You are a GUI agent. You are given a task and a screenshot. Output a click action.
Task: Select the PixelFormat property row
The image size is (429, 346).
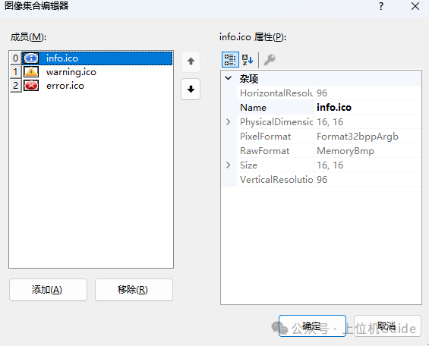[x=329, y=137]
